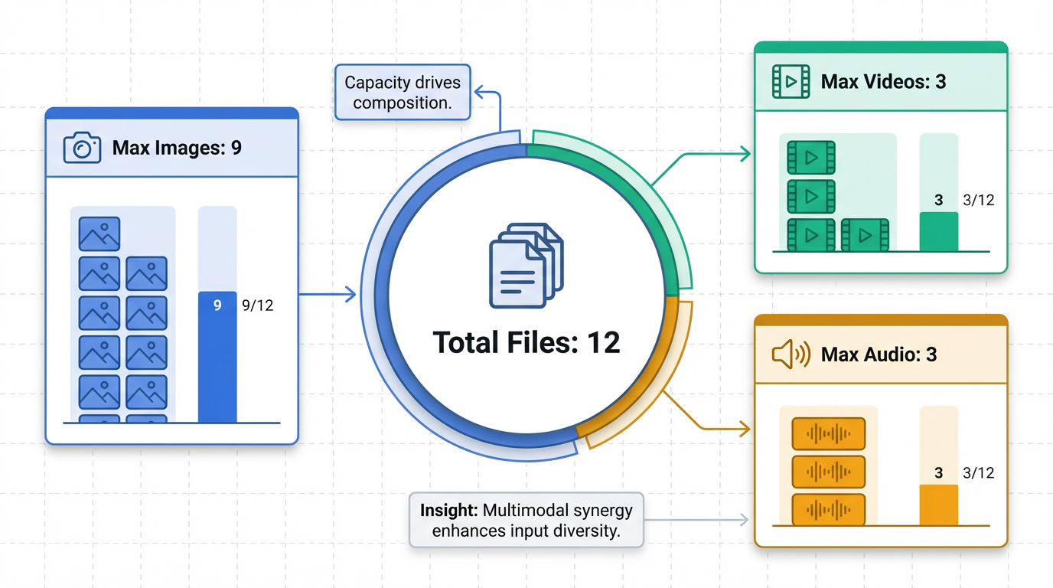Image resolution: width=1053 pixels, height=588 pixels.
Task: Click the green bar labeled 3
Action: click(938, 231)
